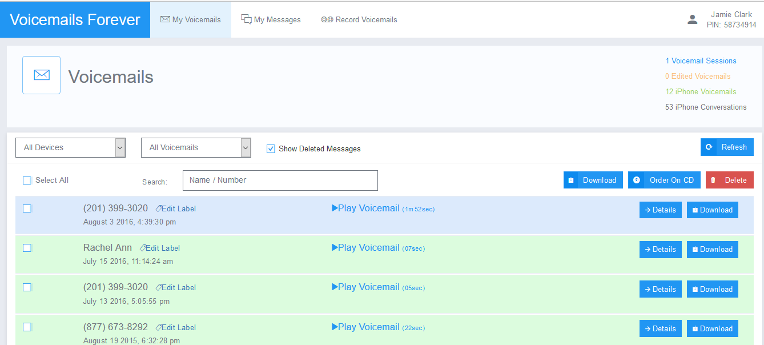Download the July 13 2016 voicemail
Screen dimensions: 764x345
(712, 289)
